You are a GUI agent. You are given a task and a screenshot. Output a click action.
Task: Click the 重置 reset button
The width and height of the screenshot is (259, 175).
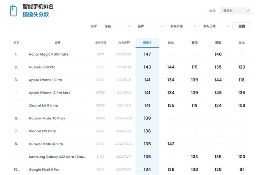tap(242, 26)
